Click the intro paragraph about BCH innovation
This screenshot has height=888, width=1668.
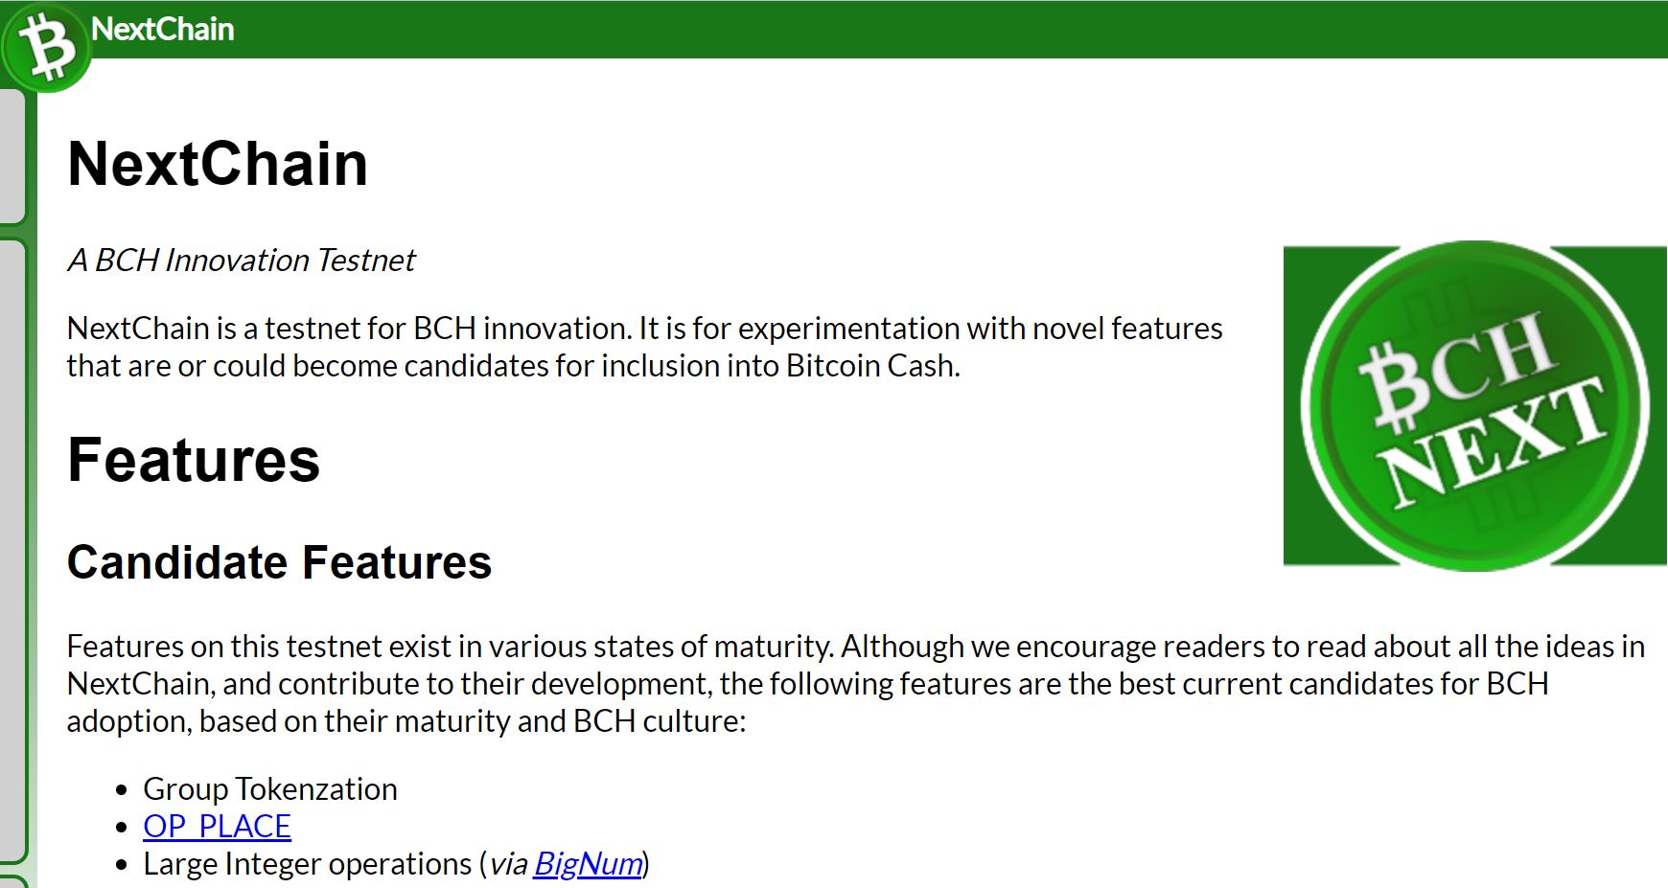pyautogui.click(x=644, y=347)
